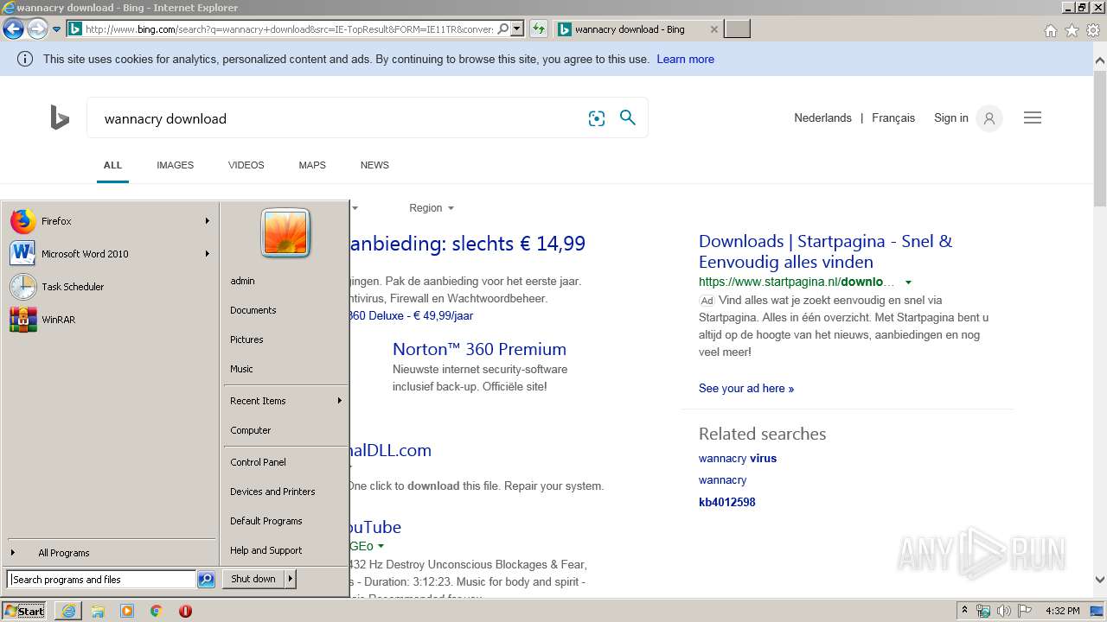Click the cookie notice info icon
This screenshot has width=1107, height=622.
25,59
